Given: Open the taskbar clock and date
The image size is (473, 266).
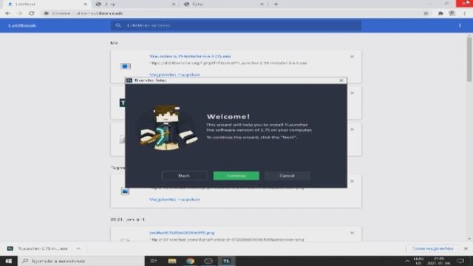Looking at the screenshot, I should [x=439, y=261].
